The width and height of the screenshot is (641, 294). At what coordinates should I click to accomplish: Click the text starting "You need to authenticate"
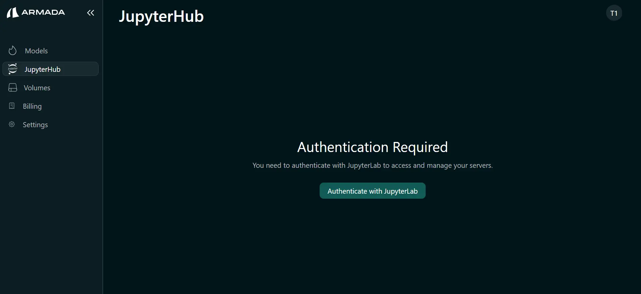point(372,165)
